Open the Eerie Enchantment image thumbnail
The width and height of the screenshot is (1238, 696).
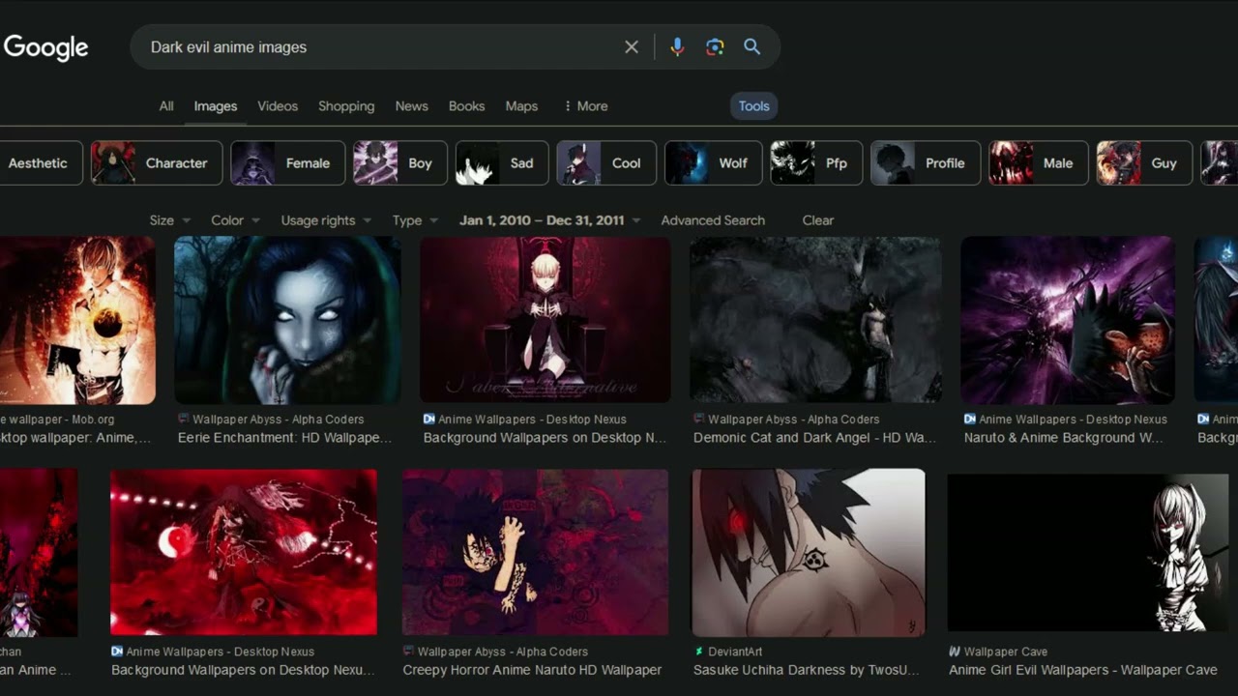287,320
